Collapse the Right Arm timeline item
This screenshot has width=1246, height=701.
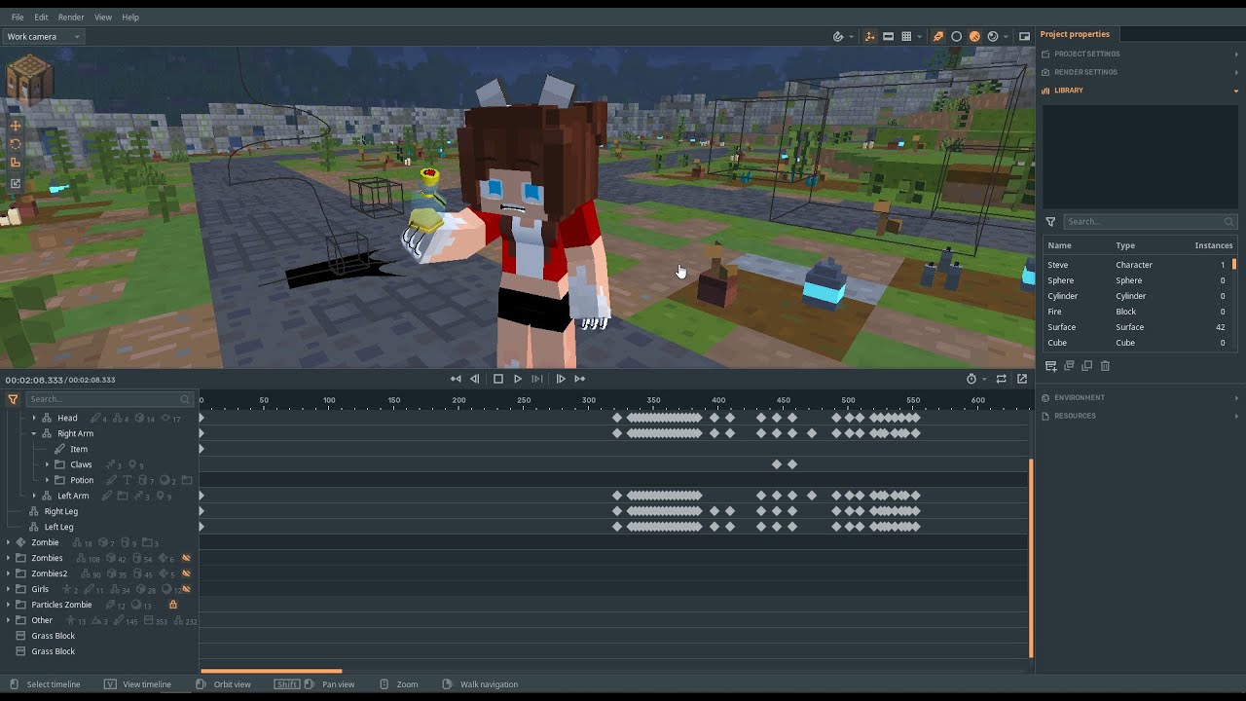coord(34,433)
